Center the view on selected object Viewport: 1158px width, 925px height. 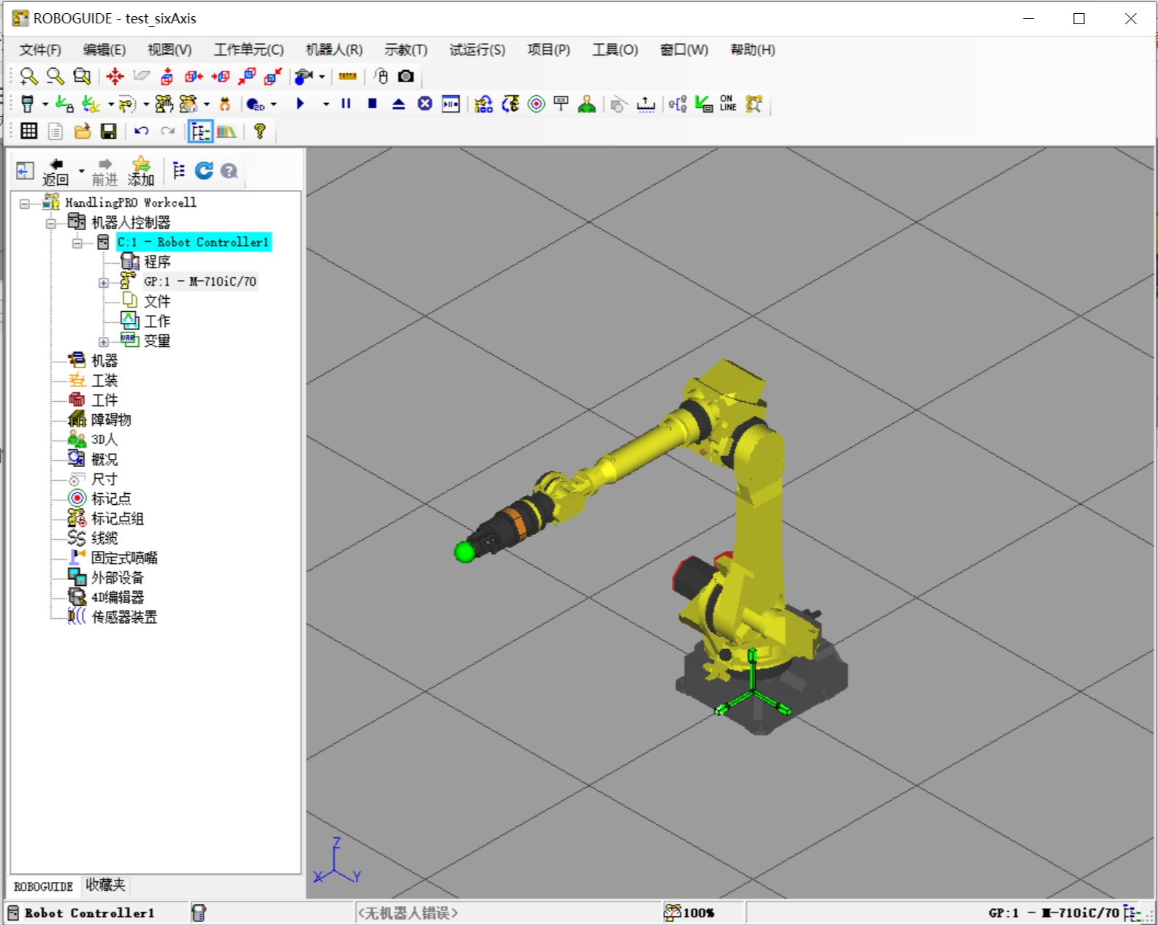[x=115, y=76]
